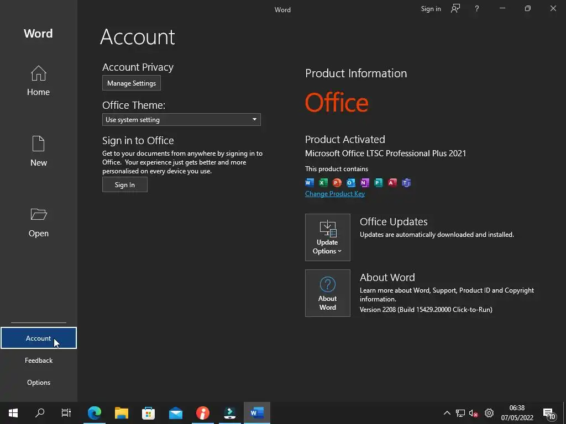Open the Open file pane
Viewport: 566px width, 424px height.
click(x=38, y=222)
